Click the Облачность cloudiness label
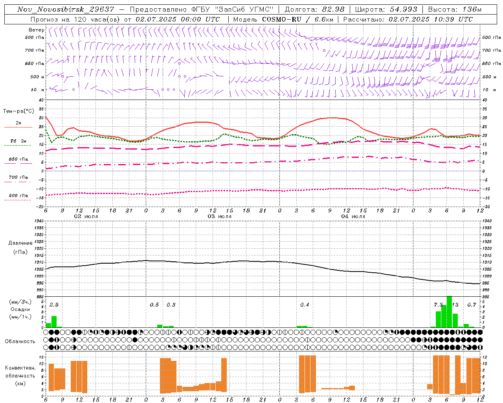This screenshot has height=403, width=503. click(20, 341)
